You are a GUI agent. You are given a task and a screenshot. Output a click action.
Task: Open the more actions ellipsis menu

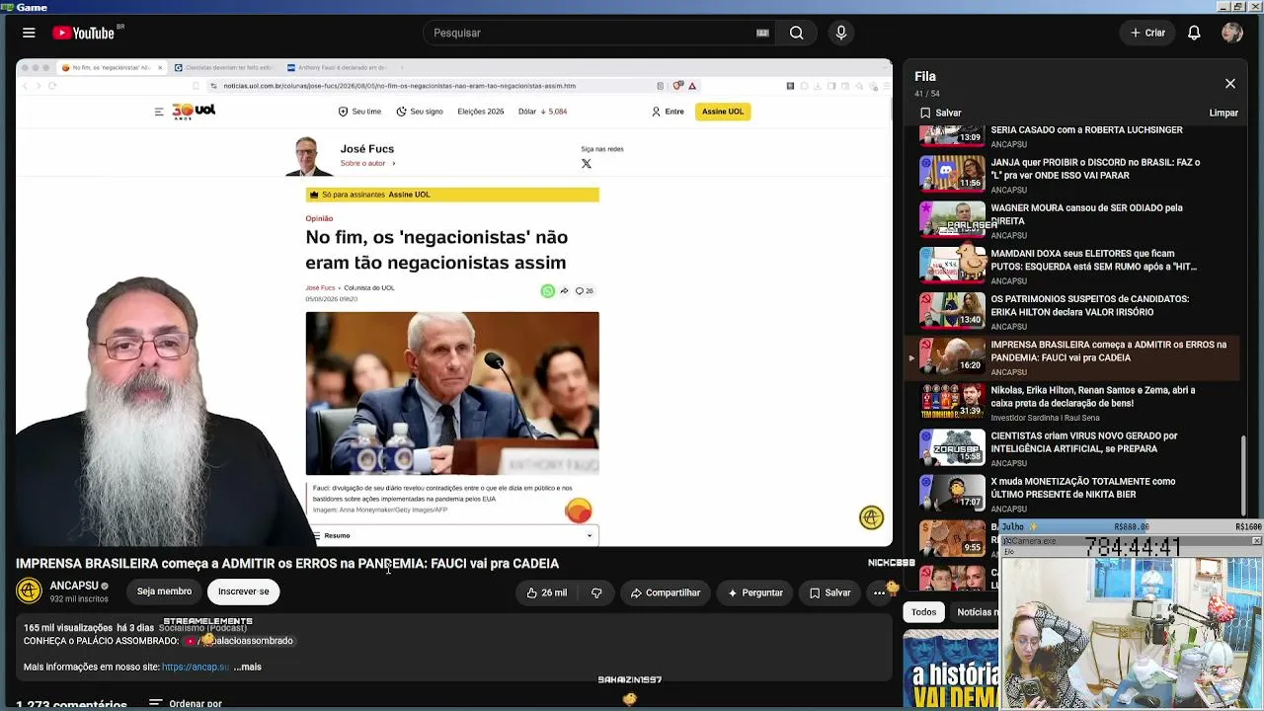[x=879, y=592]
